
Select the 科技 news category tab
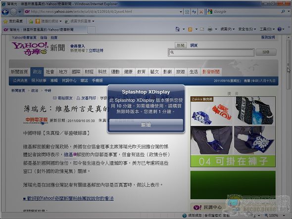(x=102, y=72)
